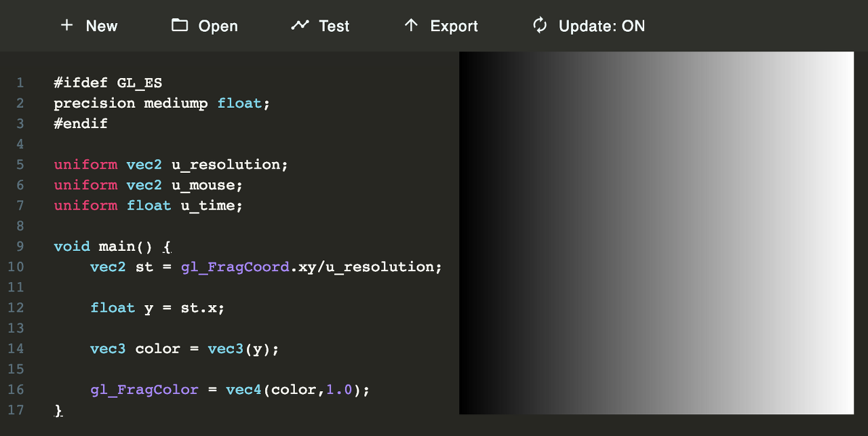Image resolution: width=868 pixels, height=436 pixels.
Task: Click the closing brace on line 17
Action: coord(58,410)
